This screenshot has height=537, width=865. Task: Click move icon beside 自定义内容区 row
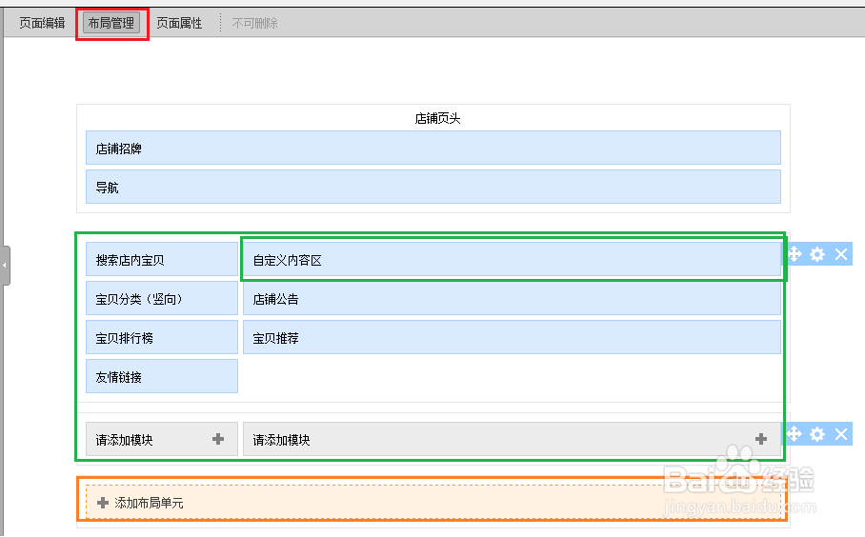pyautogui.click(x=795, y=254)
